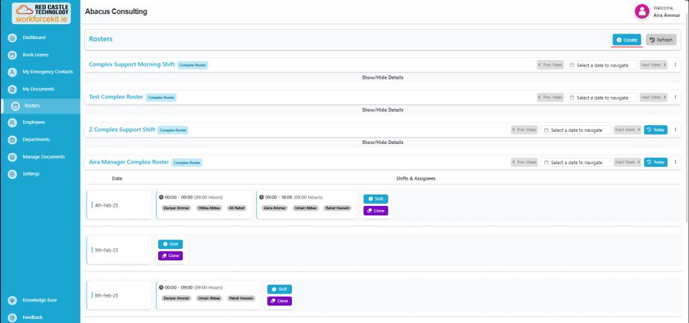Image resolution: width=689 pixels, height=323 pixels.
Task: Add a Shift on 5th-Feb-25
Action: pyautogui.click(x=170, y=244)
